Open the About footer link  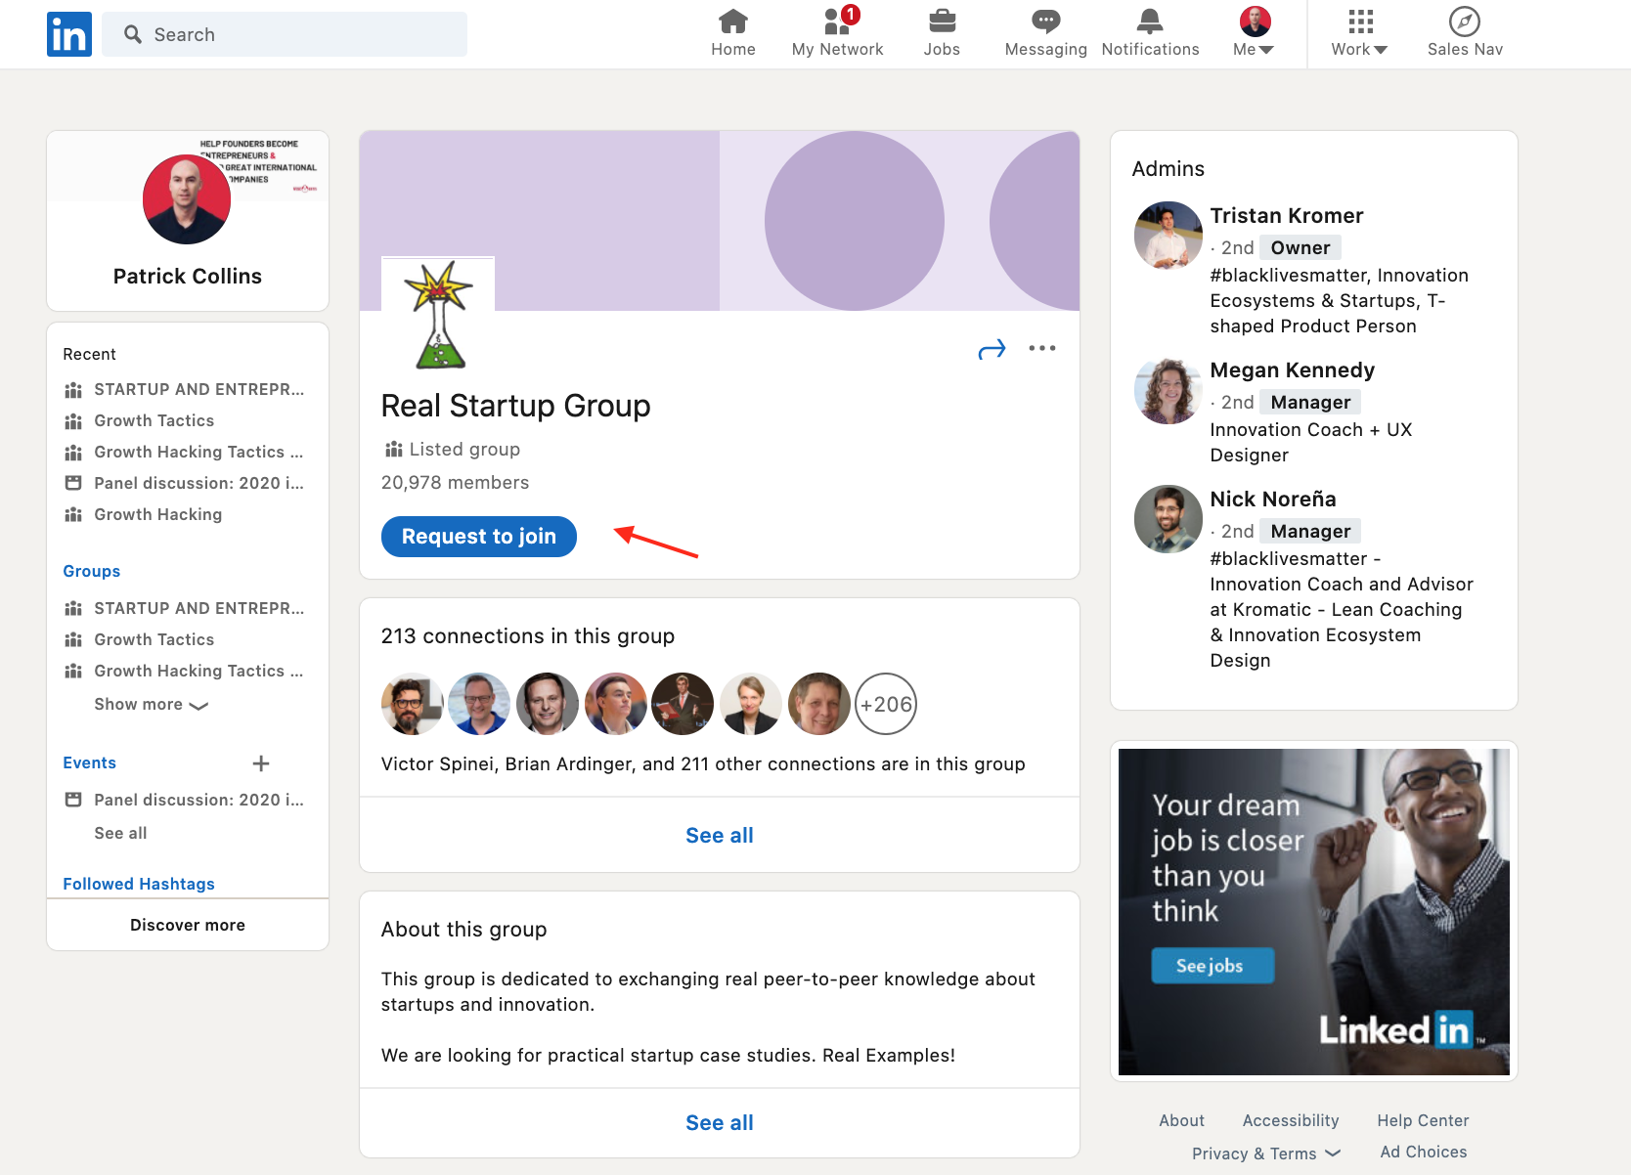[x=1182, y=1120]
